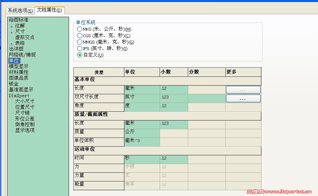Choose the CGS (厘米、克、秒) radio button
The height and width of the screenshot is (196, 318).
80,36
